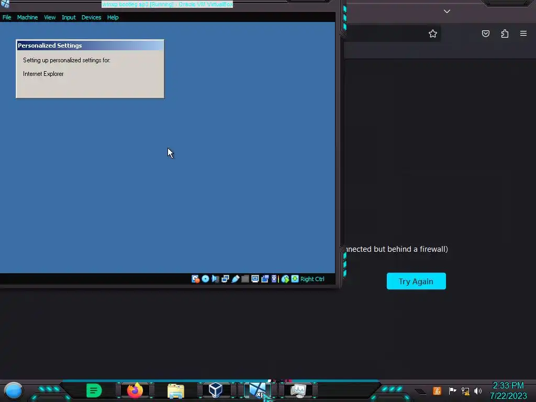The image size is (536, 402).
Task: Bookmark this page with the star icon
Action: [x=433, y=33]
